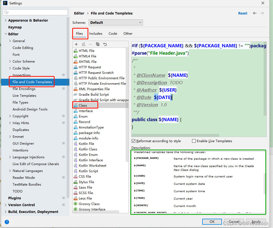The image size is (273, 228).
Task: Click the Apply button
Action: [256, 222]
